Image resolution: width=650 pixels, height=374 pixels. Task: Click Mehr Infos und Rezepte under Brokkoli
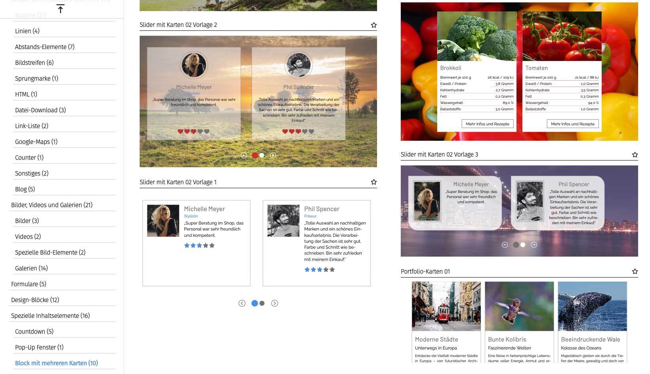[x=487, y=124]
